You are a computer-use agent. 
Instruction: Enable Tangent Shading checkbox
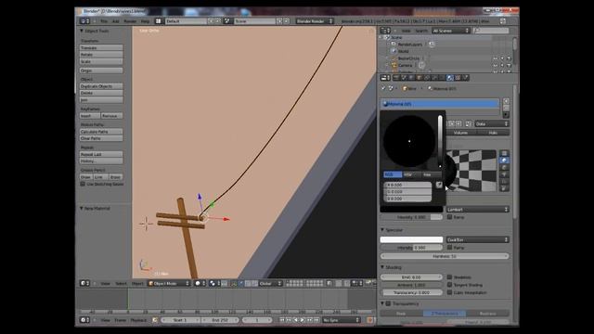[449, 285]
